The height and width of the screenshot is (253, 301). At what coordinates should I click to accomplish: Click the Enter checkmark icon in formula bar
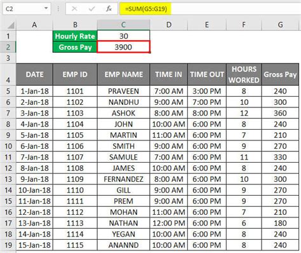point(91,9)
